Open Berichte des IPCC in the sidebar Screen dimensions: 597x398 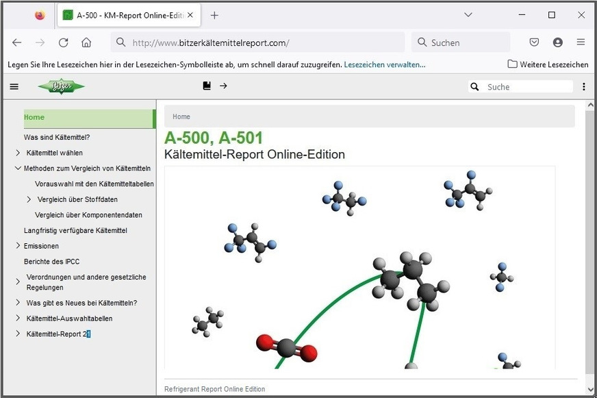coord(52,262)
